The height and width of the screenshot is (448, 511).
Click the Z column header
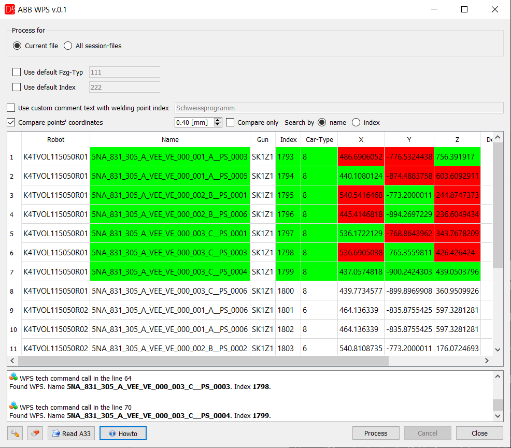pyautogui.click(x=457, y=140)
